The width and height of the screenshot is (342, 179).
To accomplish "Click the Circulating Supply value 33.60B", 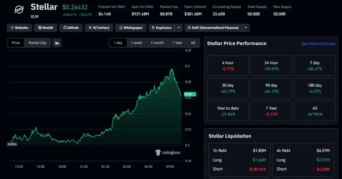I will pyautogui.click(x=219, y=14).
